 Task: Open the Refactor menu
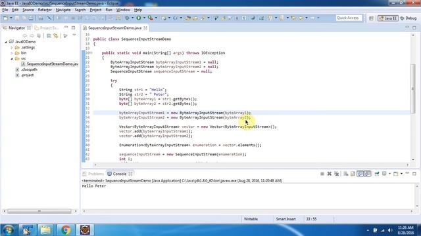click(45, 10)
